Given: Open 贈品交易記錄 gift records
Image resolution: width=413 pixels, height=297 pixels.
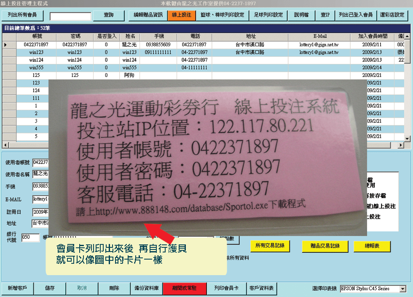Looking at the screenshot, I should click(x=325, y=246).
